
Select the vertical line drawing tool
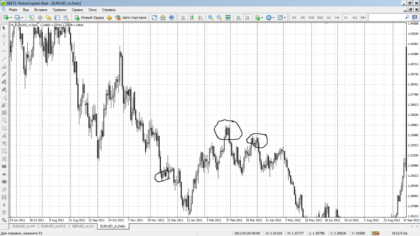tap(4, 43)
